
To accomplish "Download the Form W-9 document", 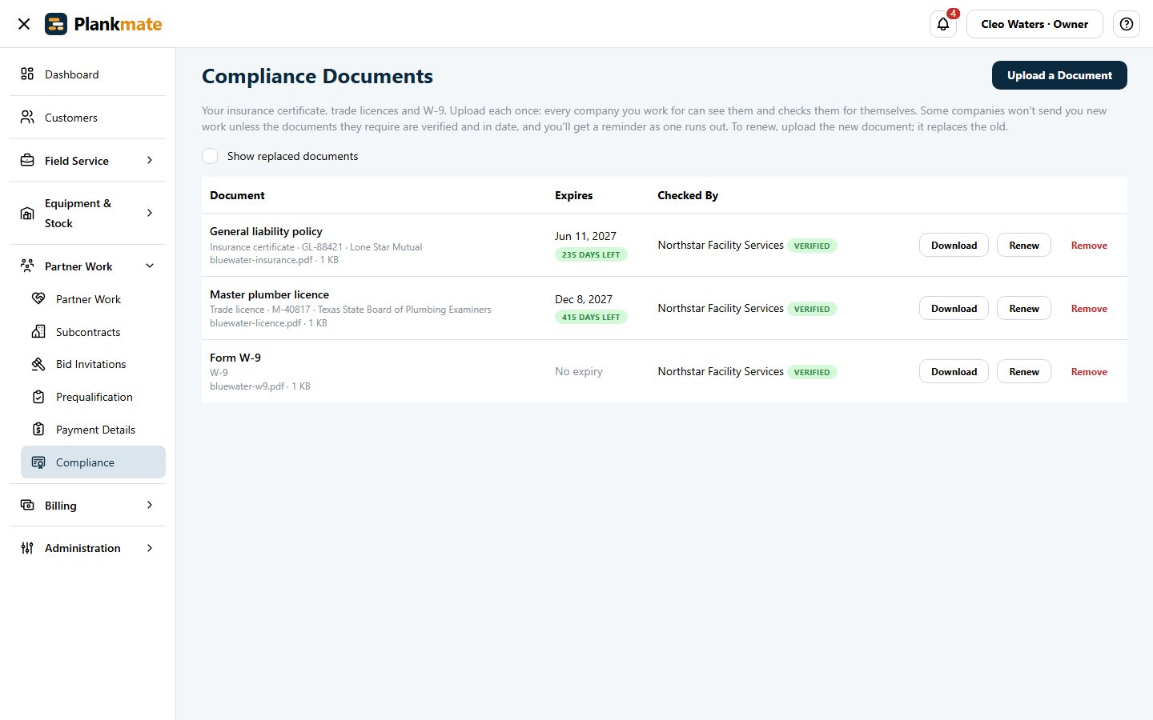I will 954,372.
